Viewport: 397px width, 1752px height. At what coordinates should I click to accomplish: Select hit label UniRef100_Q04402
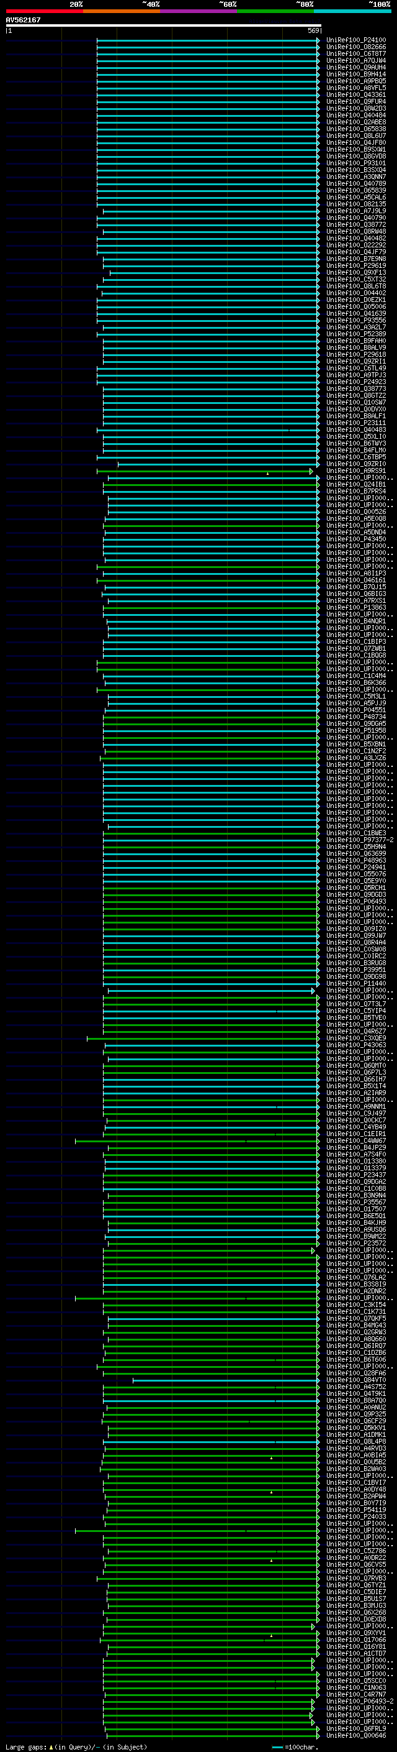click(356, 293)
